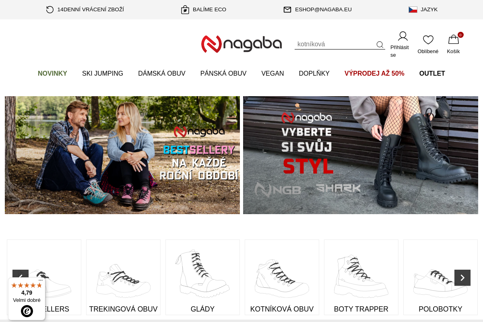
Task: Open the shopping cart basket icon
Action: point(454,39)
